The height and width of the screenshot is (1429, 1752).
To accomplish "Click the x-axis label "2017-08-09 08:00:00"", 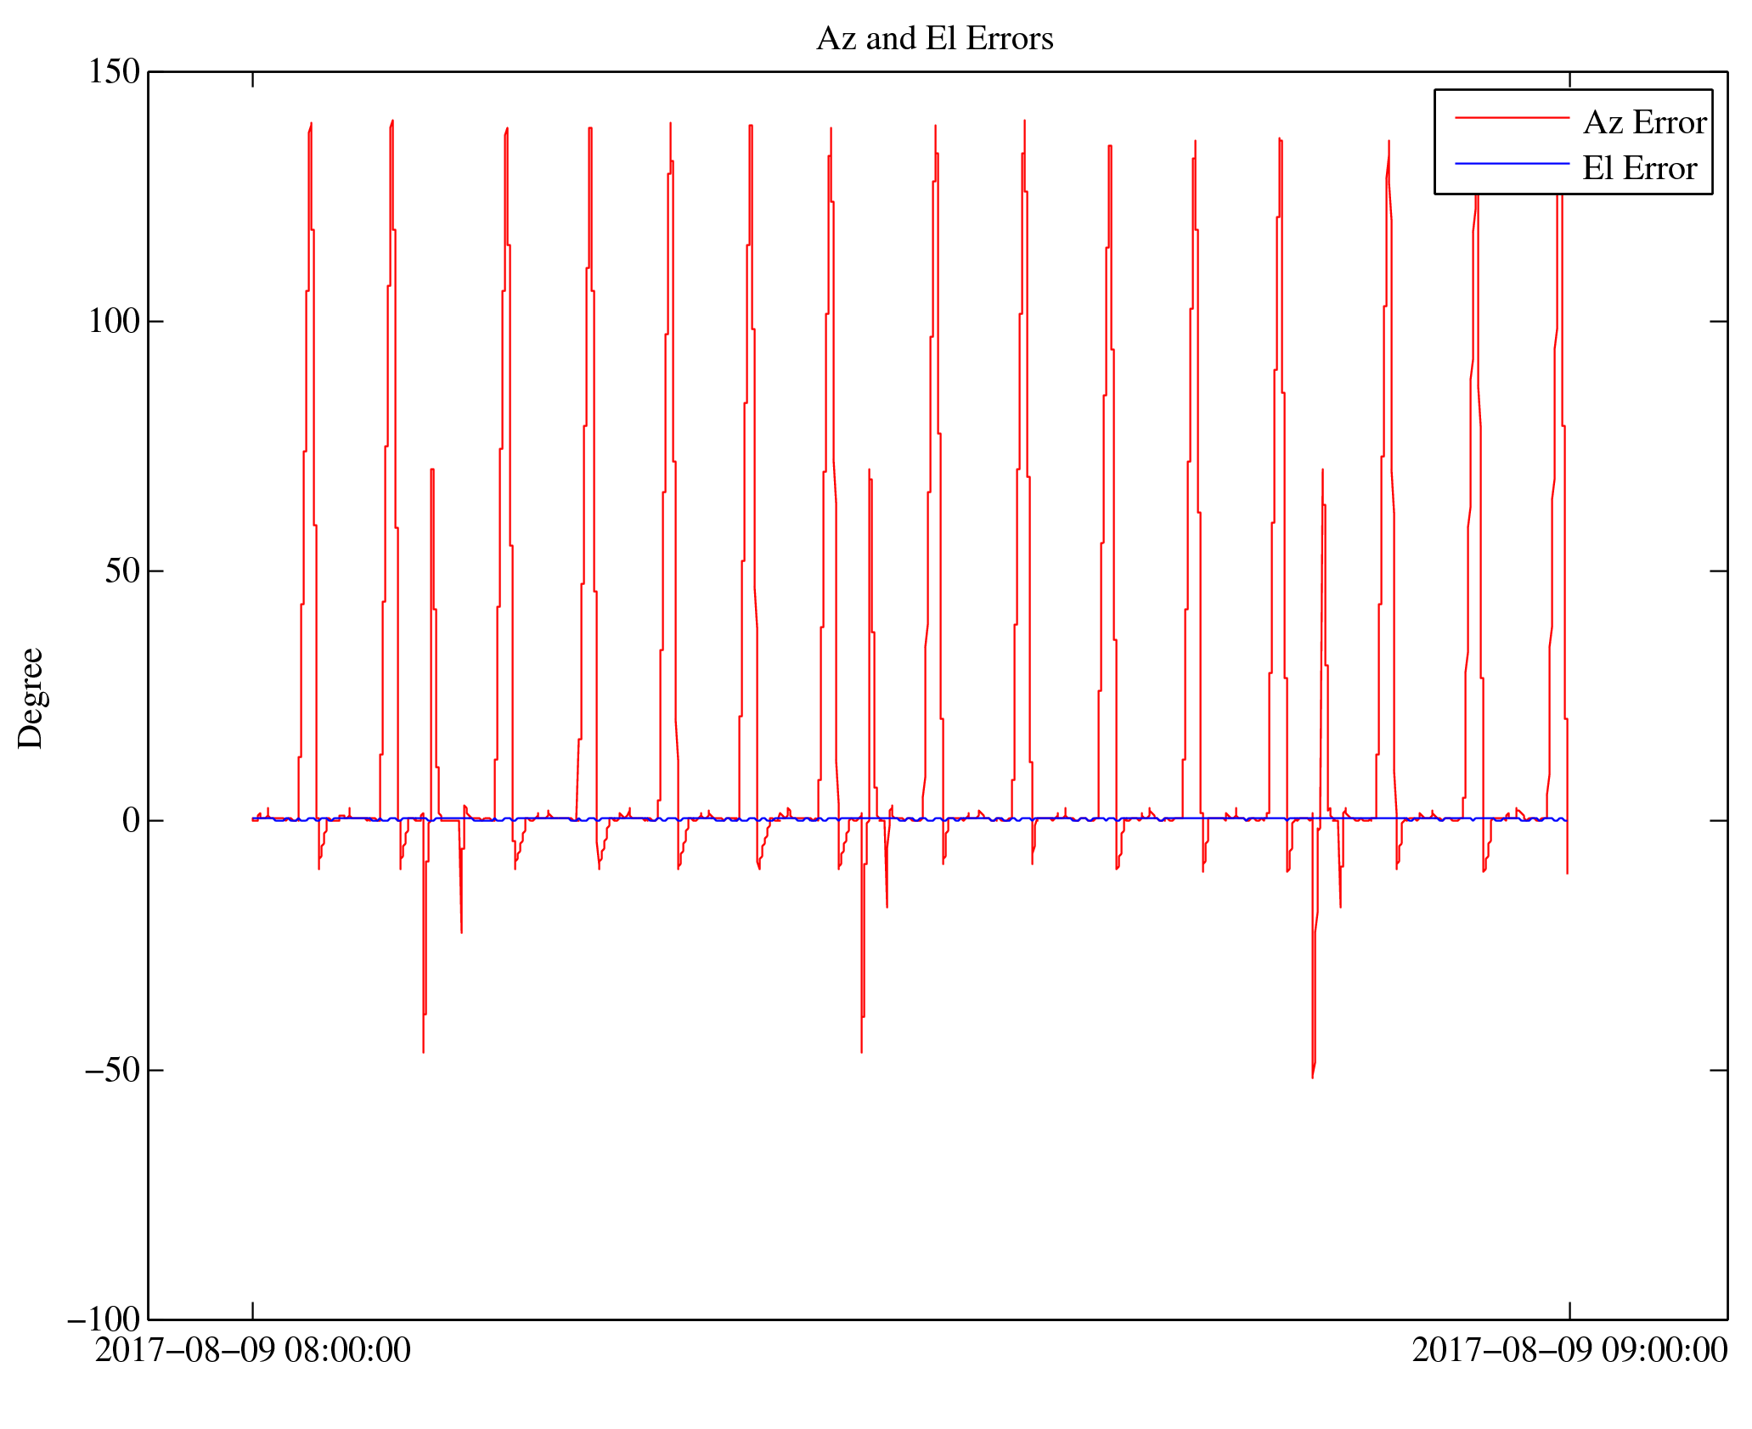I will coord(252,1351).
